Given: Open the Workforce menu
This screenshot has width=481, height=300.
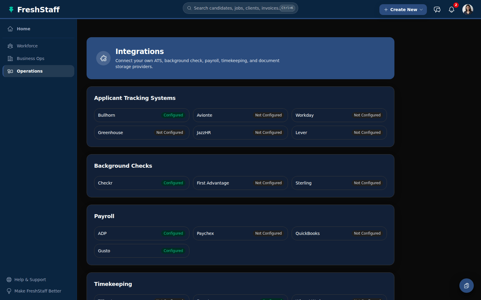Looking at the screenshot, I should tap(38, 46).
